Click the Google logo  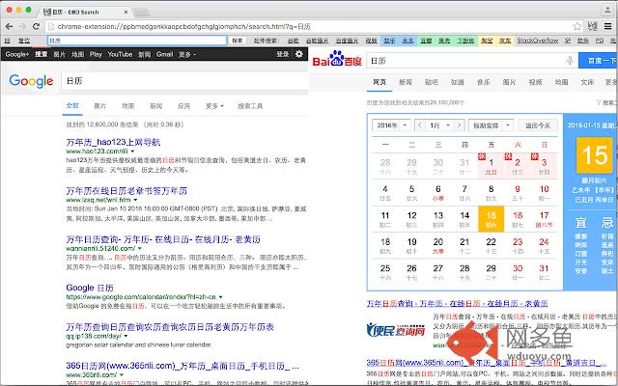[x=31, y=81]
